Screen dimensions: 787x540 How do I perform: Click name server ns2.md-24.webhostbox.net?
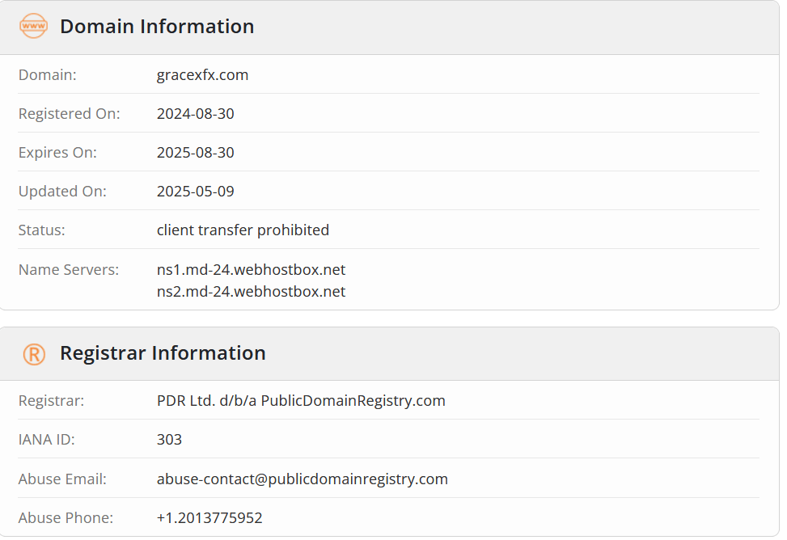click(x=251, y=291)
